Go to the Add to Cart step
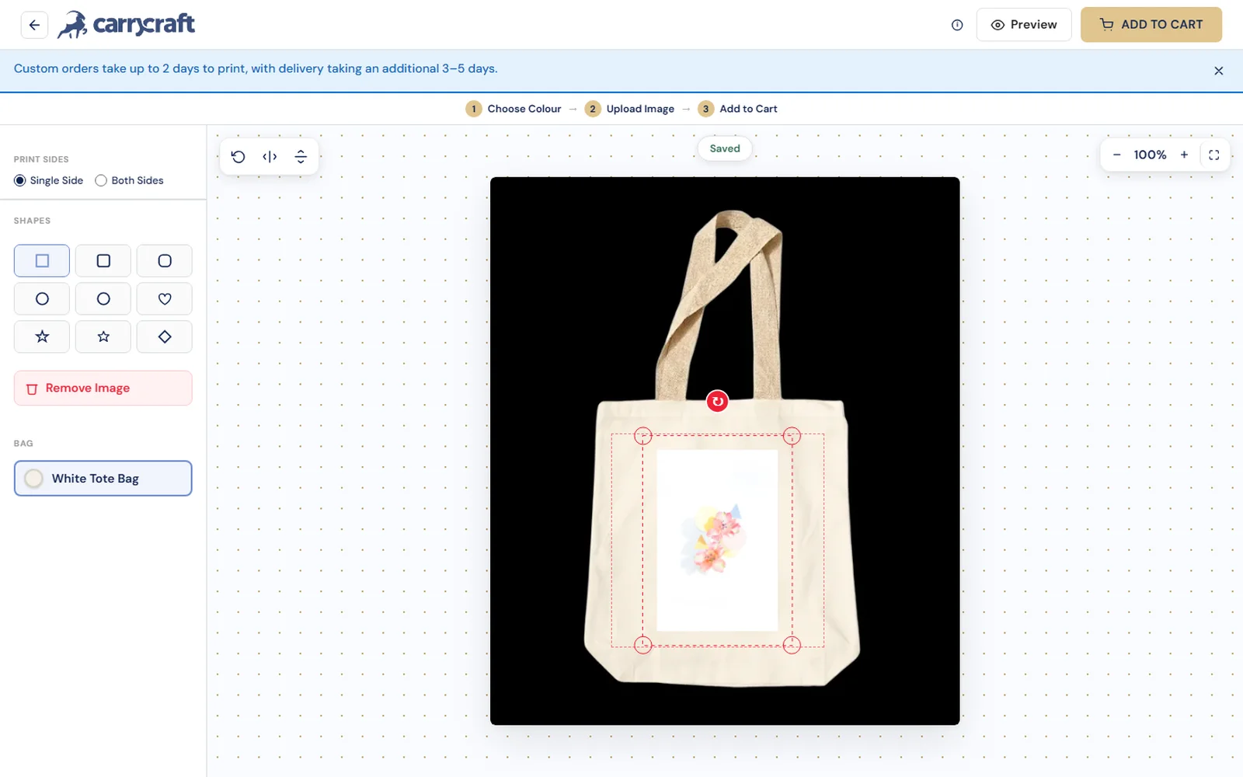Viewport: 1243px width, 777px height. pyautogui.click(x=737, y=109)
